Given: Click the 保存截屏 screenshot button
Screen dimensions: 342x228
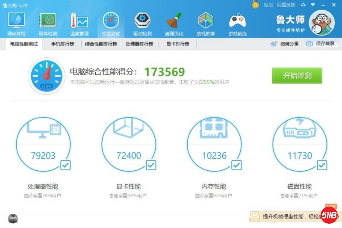Looking at the screenshot, I should (322, 44).
